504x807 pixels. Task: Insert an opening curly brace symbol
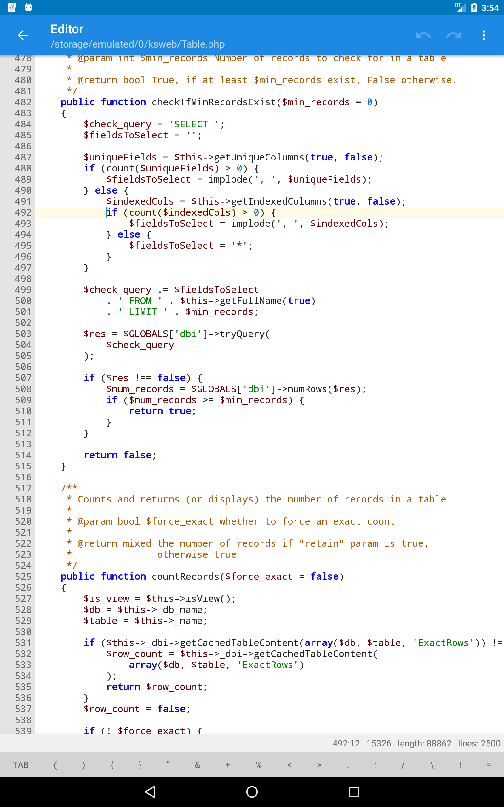(112, 765)
